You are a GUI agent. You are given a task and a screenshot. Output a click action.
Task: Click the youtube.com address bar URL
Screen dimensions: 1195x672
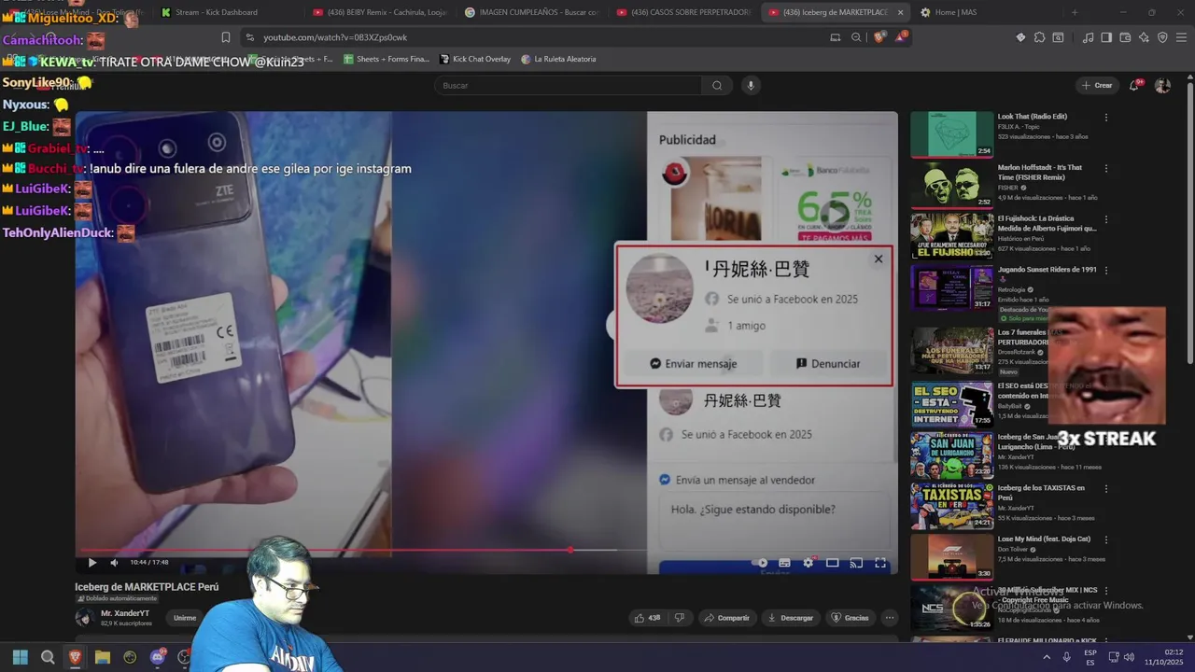tap(335, 37)
